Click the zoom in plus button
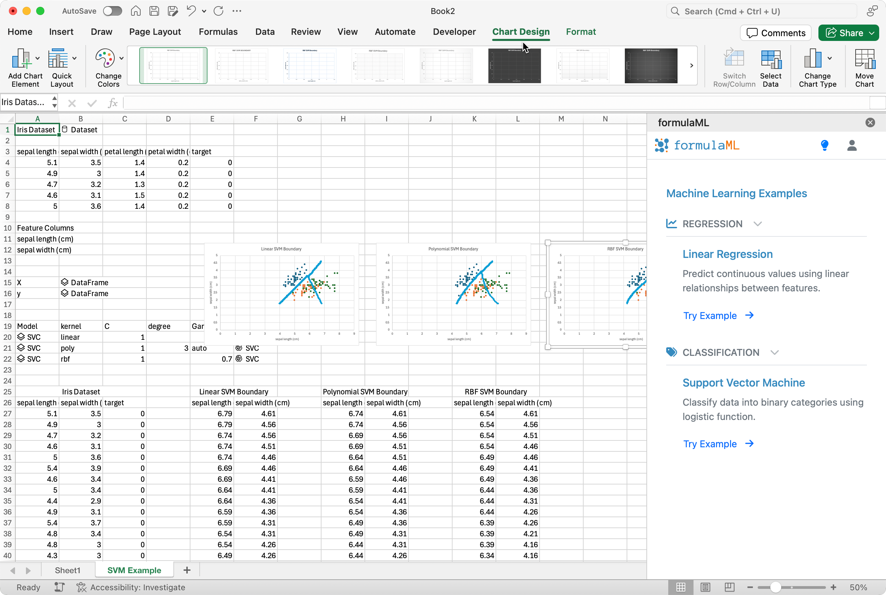 (x=833, y=587)
